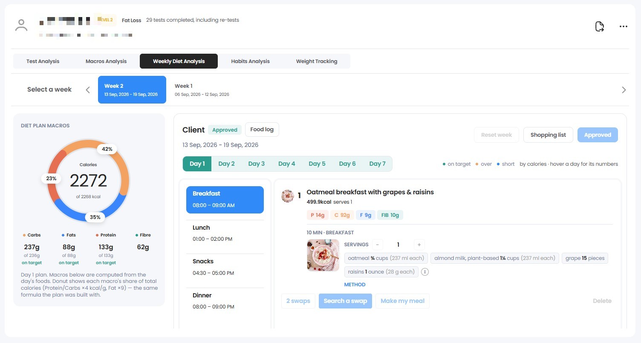Switch to Day 4
The image size is (641, 343).
(287, 164)
